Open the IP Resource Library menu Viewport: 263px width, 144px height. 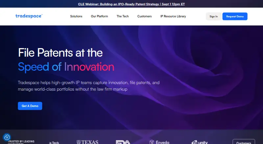tap(173, 16)
